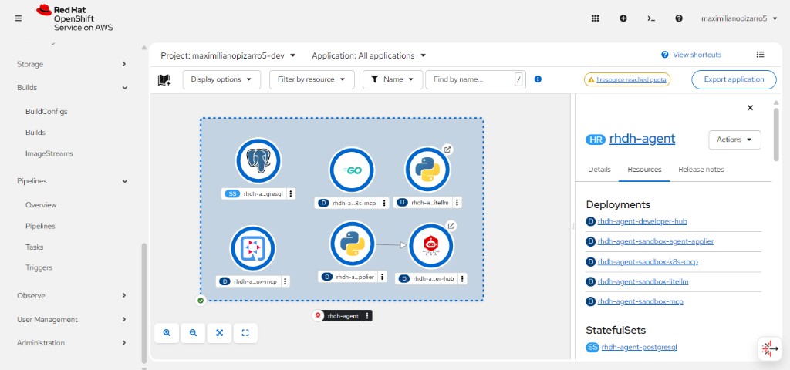Select the PostgreSQL node in topology

(258, 160)
